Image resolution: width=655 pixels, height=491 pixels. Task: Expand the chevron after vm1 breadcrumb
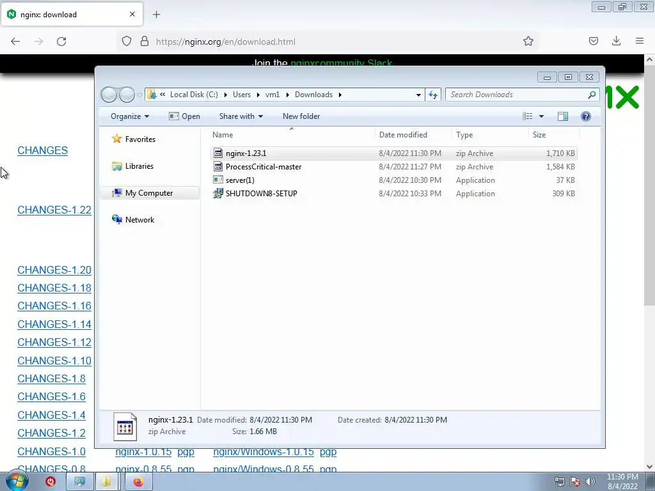click(287, 95)
